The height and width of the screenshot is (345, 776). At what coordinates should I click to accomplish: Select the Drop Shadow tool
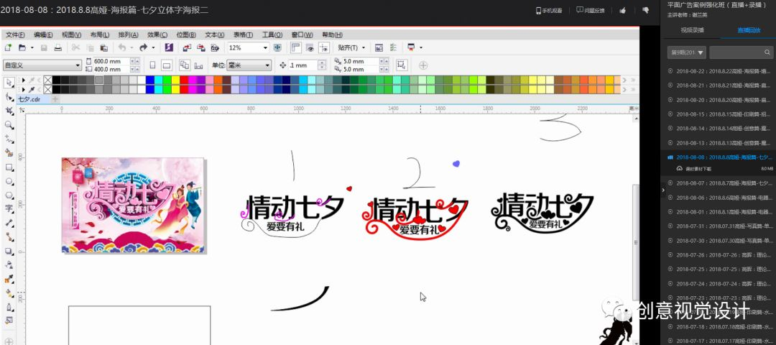pos(9,252)
